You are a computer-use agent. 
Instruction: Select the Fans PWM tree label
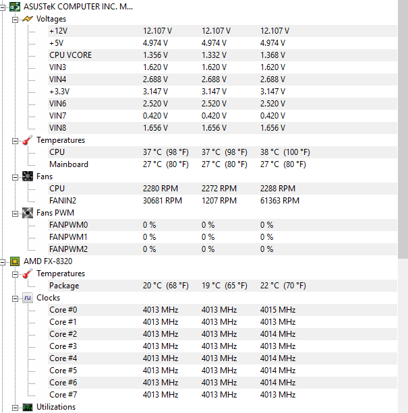pos(55,213)
